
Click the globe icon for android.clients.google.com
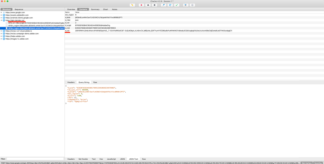point(4,18)
